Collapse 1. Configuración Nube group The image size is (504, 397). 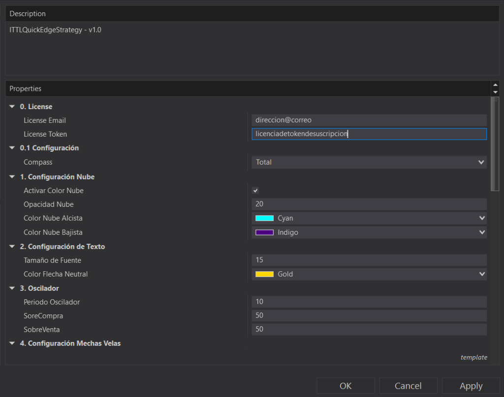[12, 177]
